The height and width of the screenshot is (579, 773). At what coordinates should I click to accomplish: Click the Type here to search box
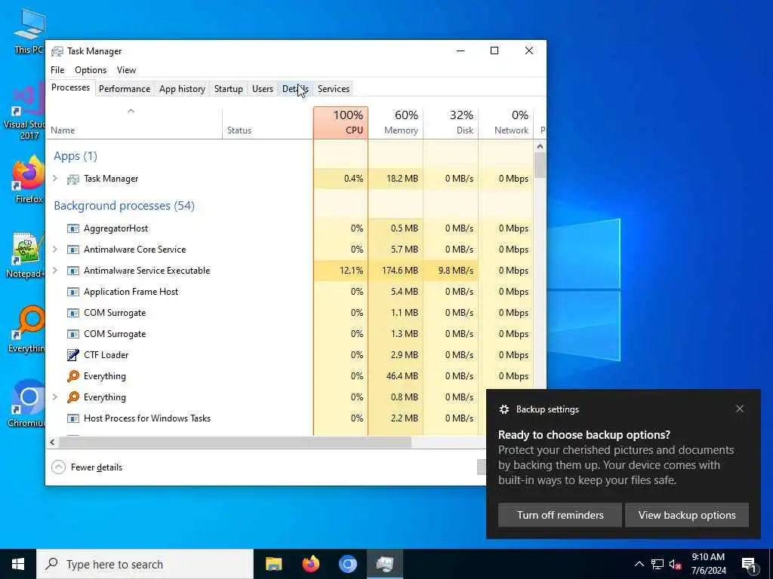(x=145, y=564)
